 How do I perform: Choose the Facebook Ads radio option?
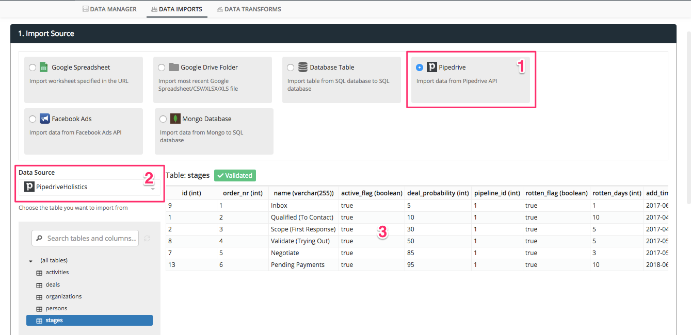pos(33,119)
